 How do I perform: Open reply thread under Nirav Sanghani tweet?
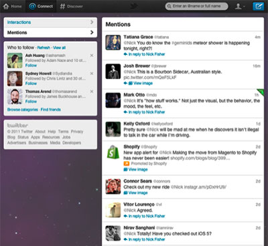coord(144,239)
